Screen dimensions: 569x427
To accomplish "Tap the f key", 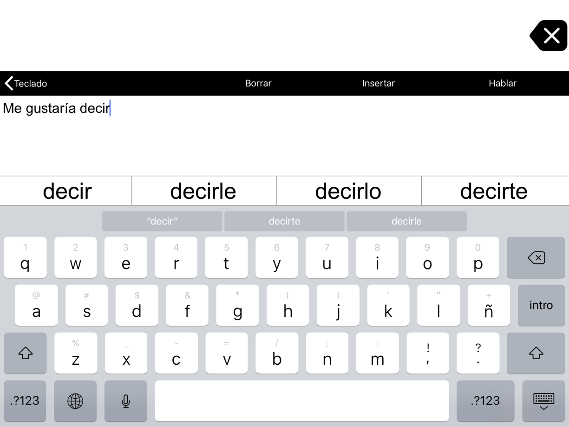I will click(187, 305).
